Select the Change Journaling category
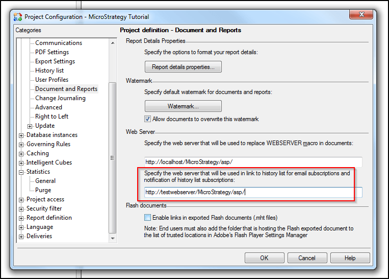 tap(60, 98)
